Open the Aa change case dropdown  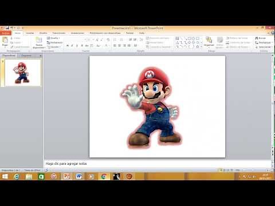pyautogui.click(x=99, y=46)
